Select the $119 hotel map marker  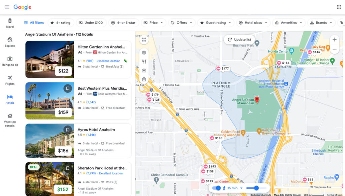coord(207,181)
